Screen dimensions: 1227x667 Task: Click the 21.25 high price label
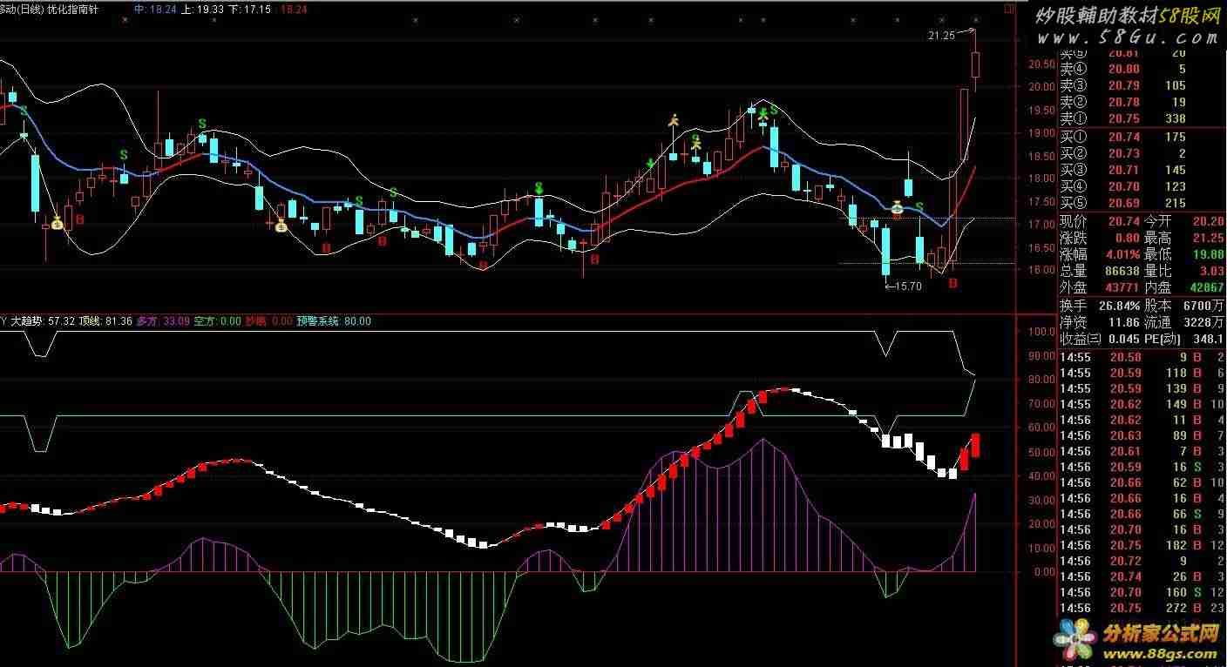click(941, 36)
